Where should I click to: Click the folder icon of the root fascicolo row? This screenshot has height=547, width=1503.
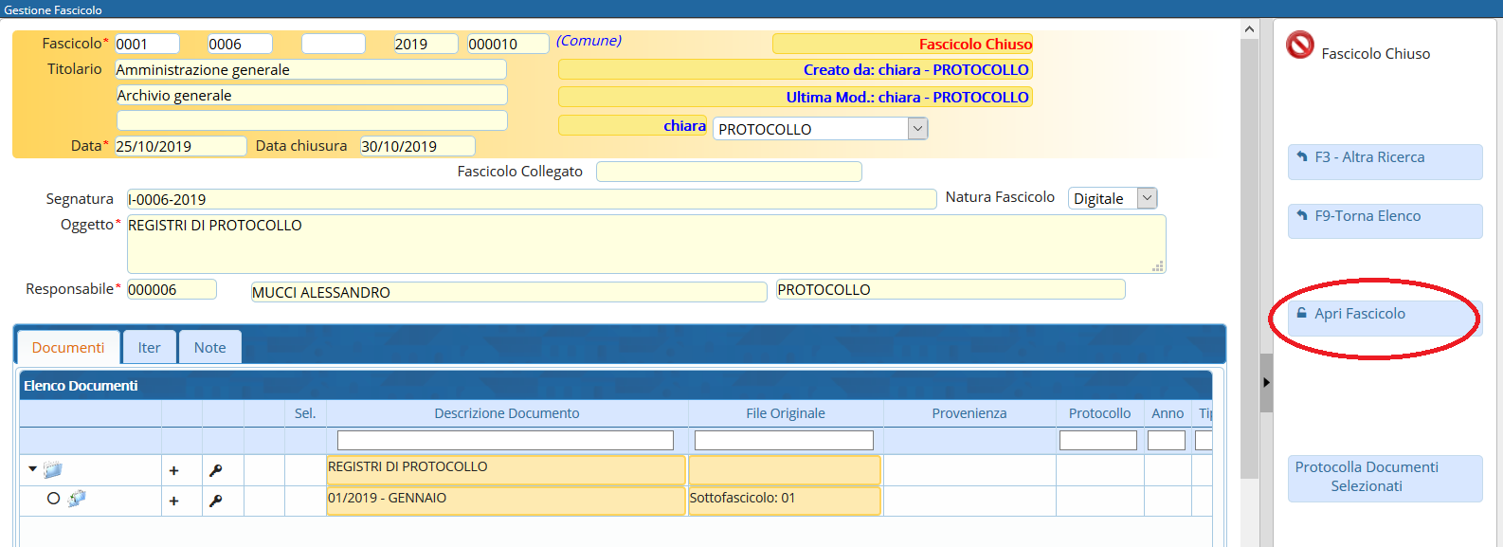point(53,469)
